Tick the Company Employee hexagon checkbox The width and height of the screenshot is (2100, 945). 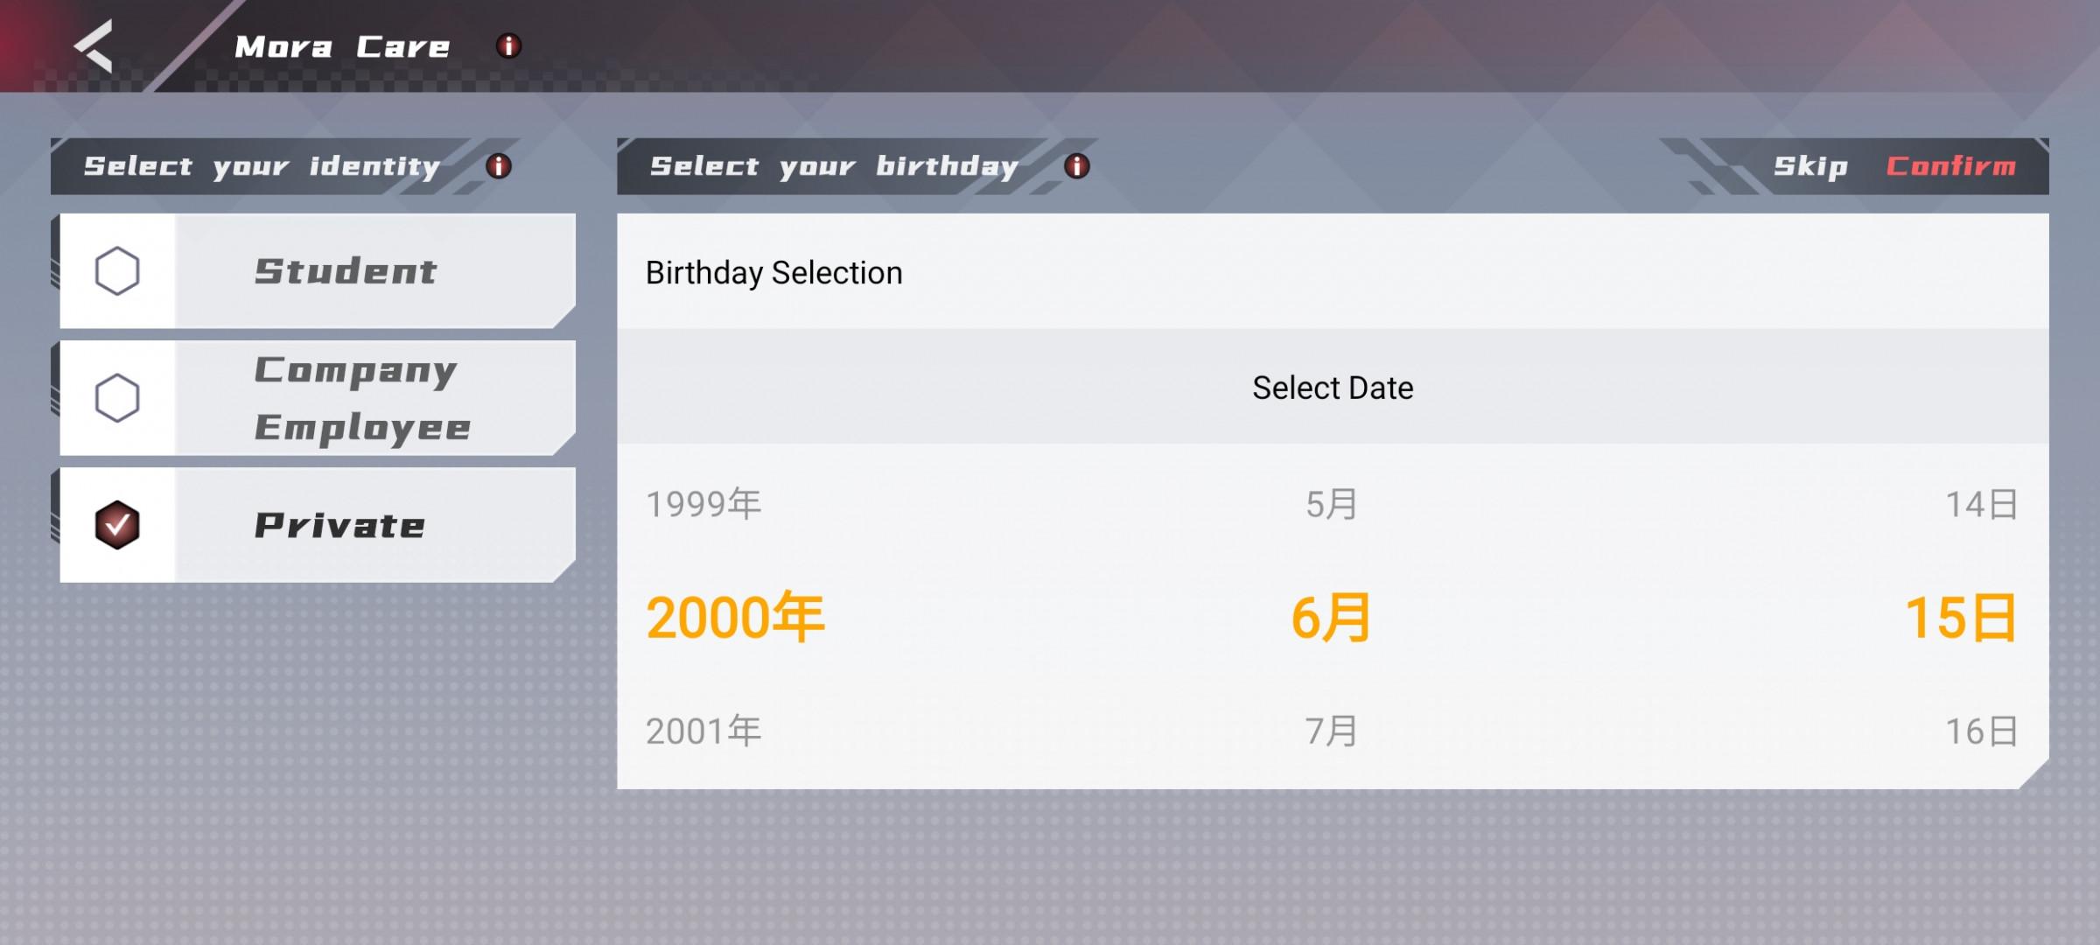[117, 398]
